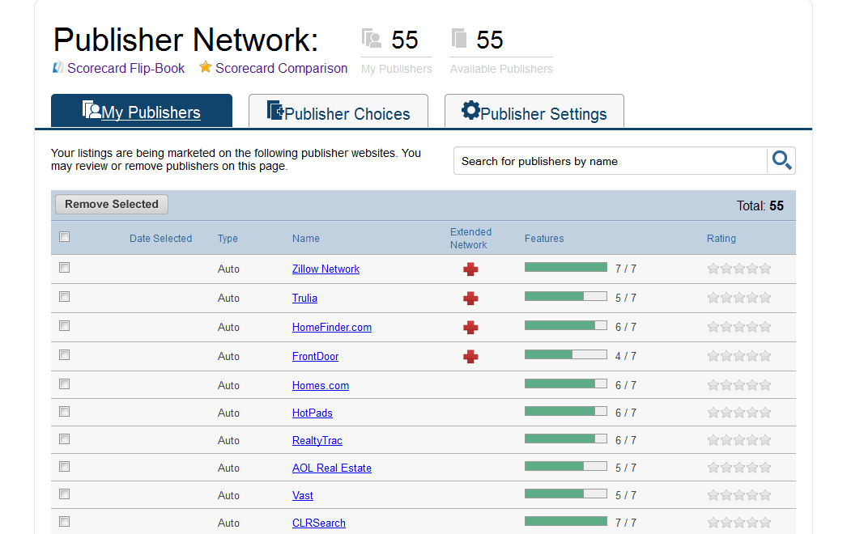Open the Scorecard Flip-Book link

(126, 68)
